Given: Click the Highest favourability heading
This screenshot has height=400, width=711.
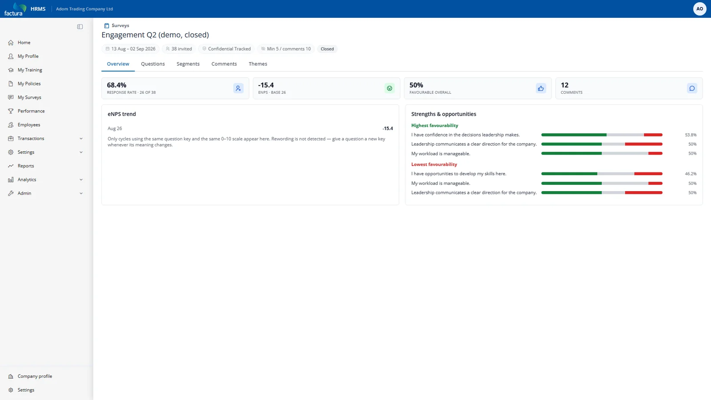Looking at the screenshot, I should [435, 126].
